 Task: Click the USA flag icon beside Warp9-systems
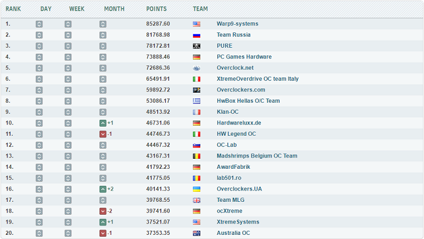196,24
